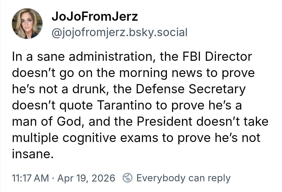Click the word 'Tarantino' in the post

pos(124,105)
